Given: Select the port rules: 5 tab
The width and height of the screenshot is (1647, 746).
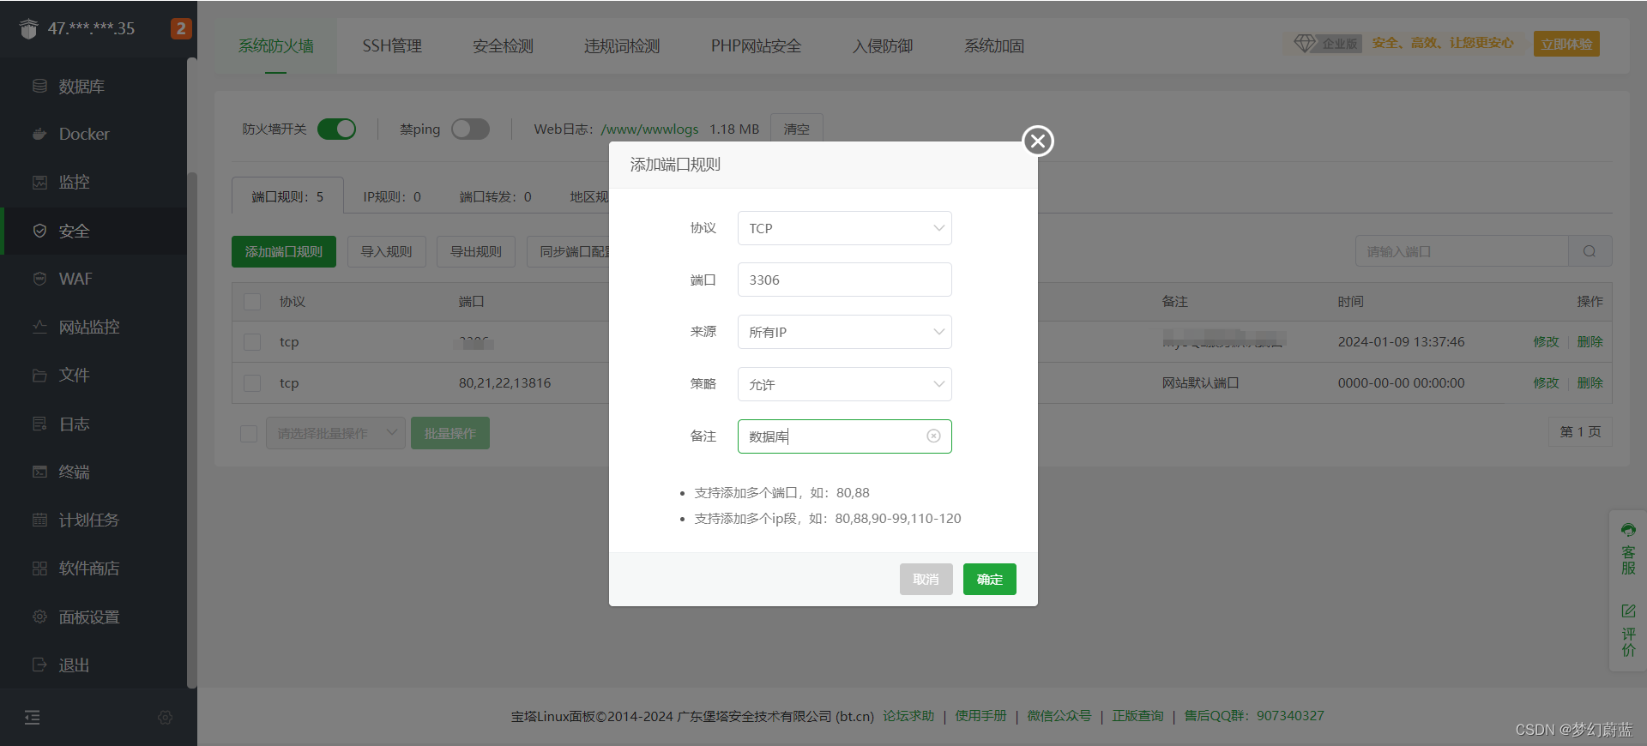Looking at the screenshot, I should coord(287,196).
